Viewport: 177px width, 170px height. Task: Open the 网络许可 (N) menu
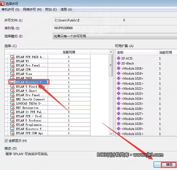point(32,9)
